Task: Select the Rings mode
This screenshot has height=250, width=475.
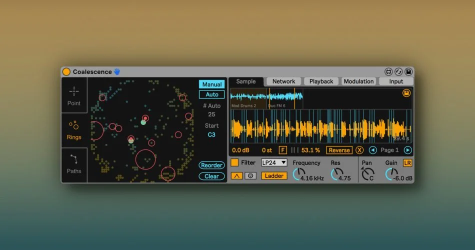Action: click(74, 130)
